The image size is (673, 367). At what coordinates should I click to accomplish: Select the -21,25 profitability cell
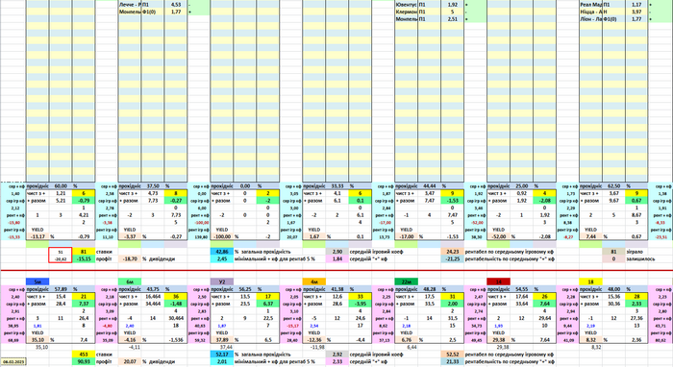click(x=453, y=259)
